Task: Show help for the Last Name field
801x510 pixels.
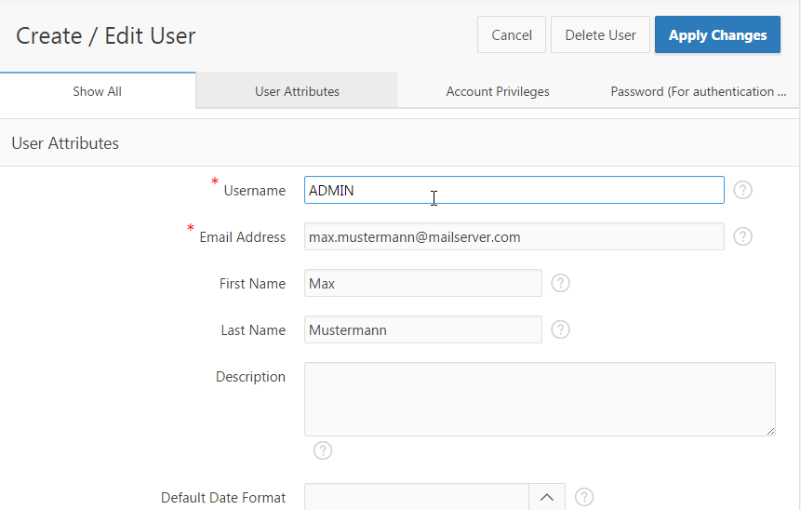Action: [x=560, y=329]
